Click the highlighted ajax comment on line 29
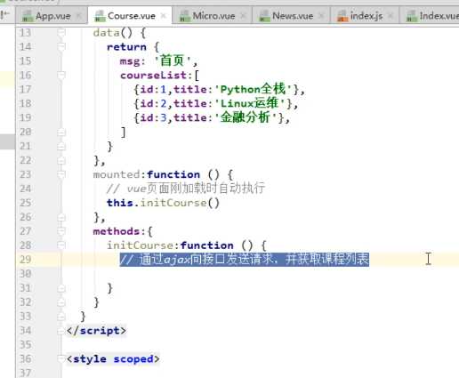The height and width of the screenshot is (378, 459). click(x=245, y=260)
